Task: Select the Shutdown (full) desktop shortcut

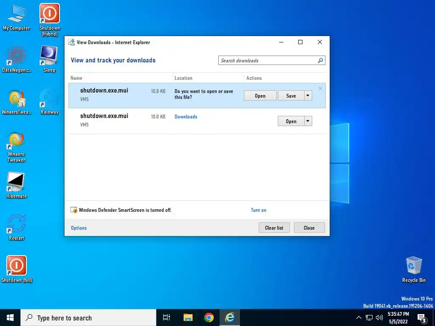Action: [x=17, y=269]
